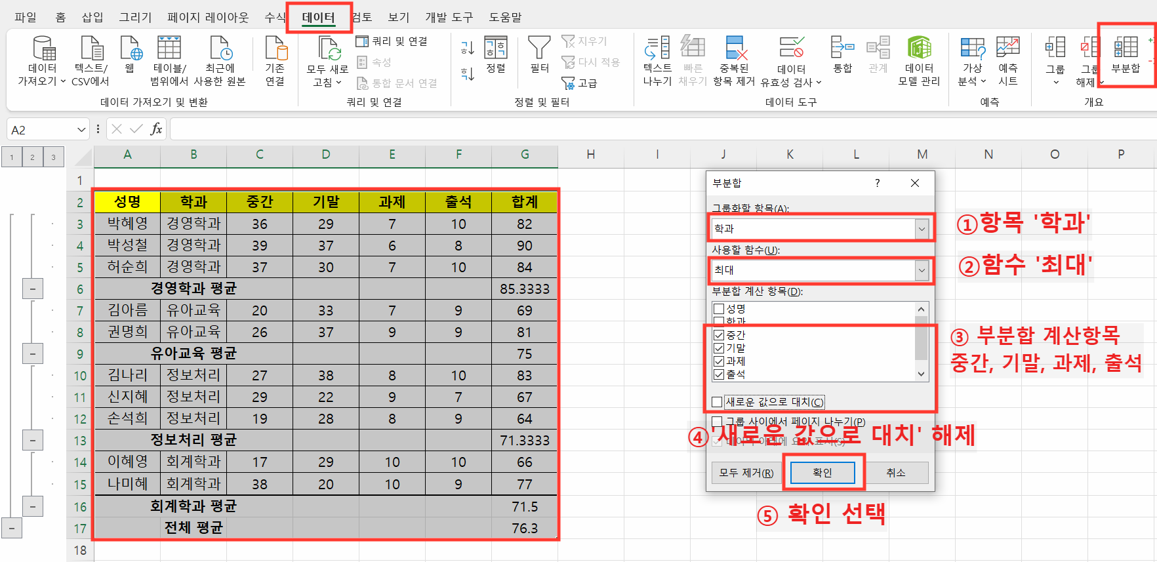Click the 취소 button
1157x562 pixels.
pos(895,473)
